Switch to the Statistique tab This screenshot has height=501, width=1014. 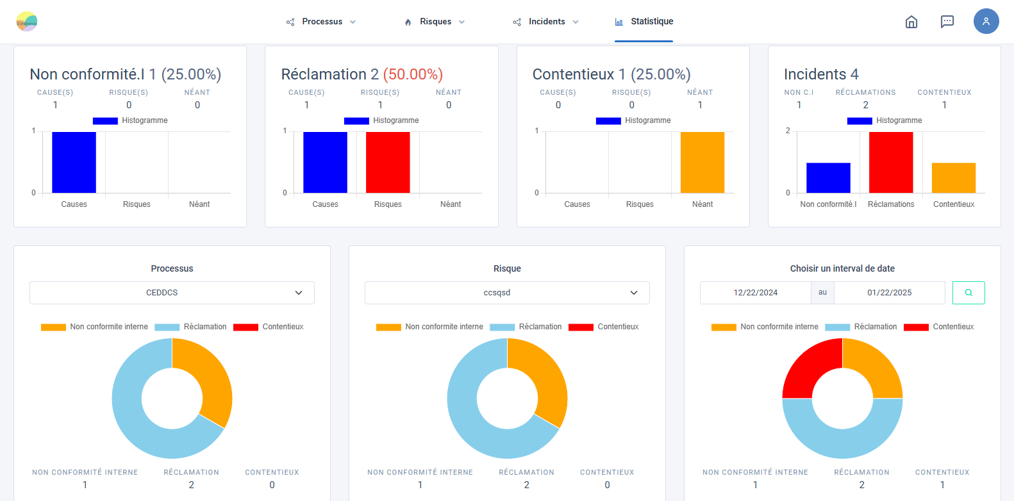[x=651, y=22]
